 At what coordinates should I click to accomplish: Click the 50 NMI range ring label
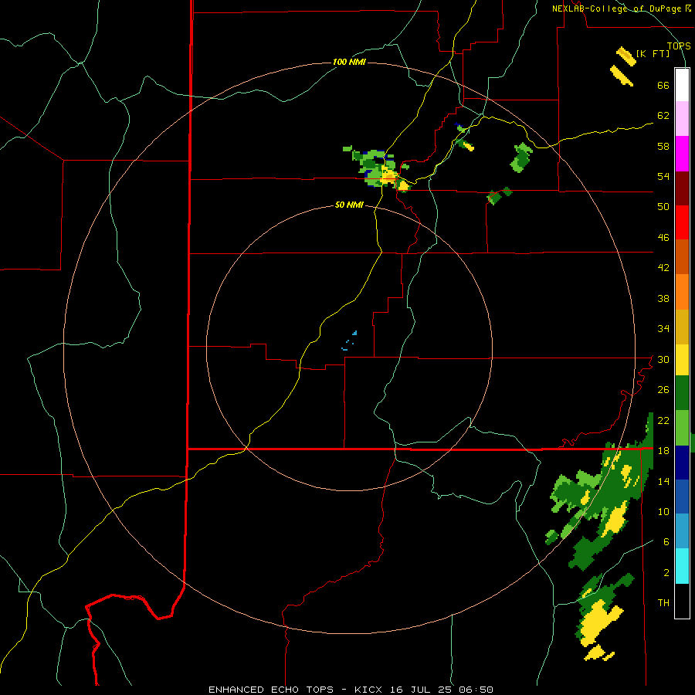coord(349,205)
